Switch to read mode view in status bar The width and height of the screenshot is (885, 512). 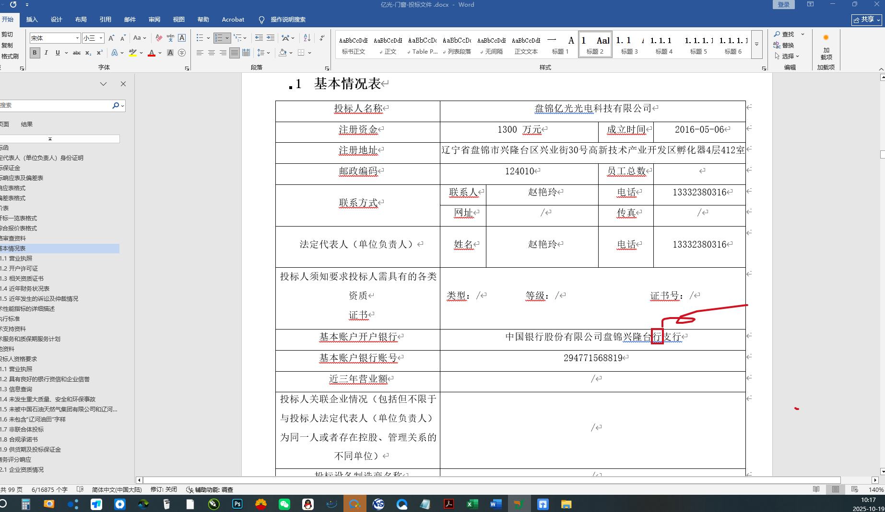tap(816, 489)
